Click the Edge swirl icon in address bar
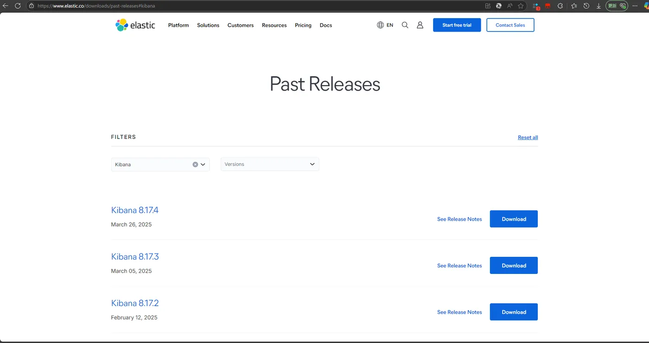 pos(499,6)
